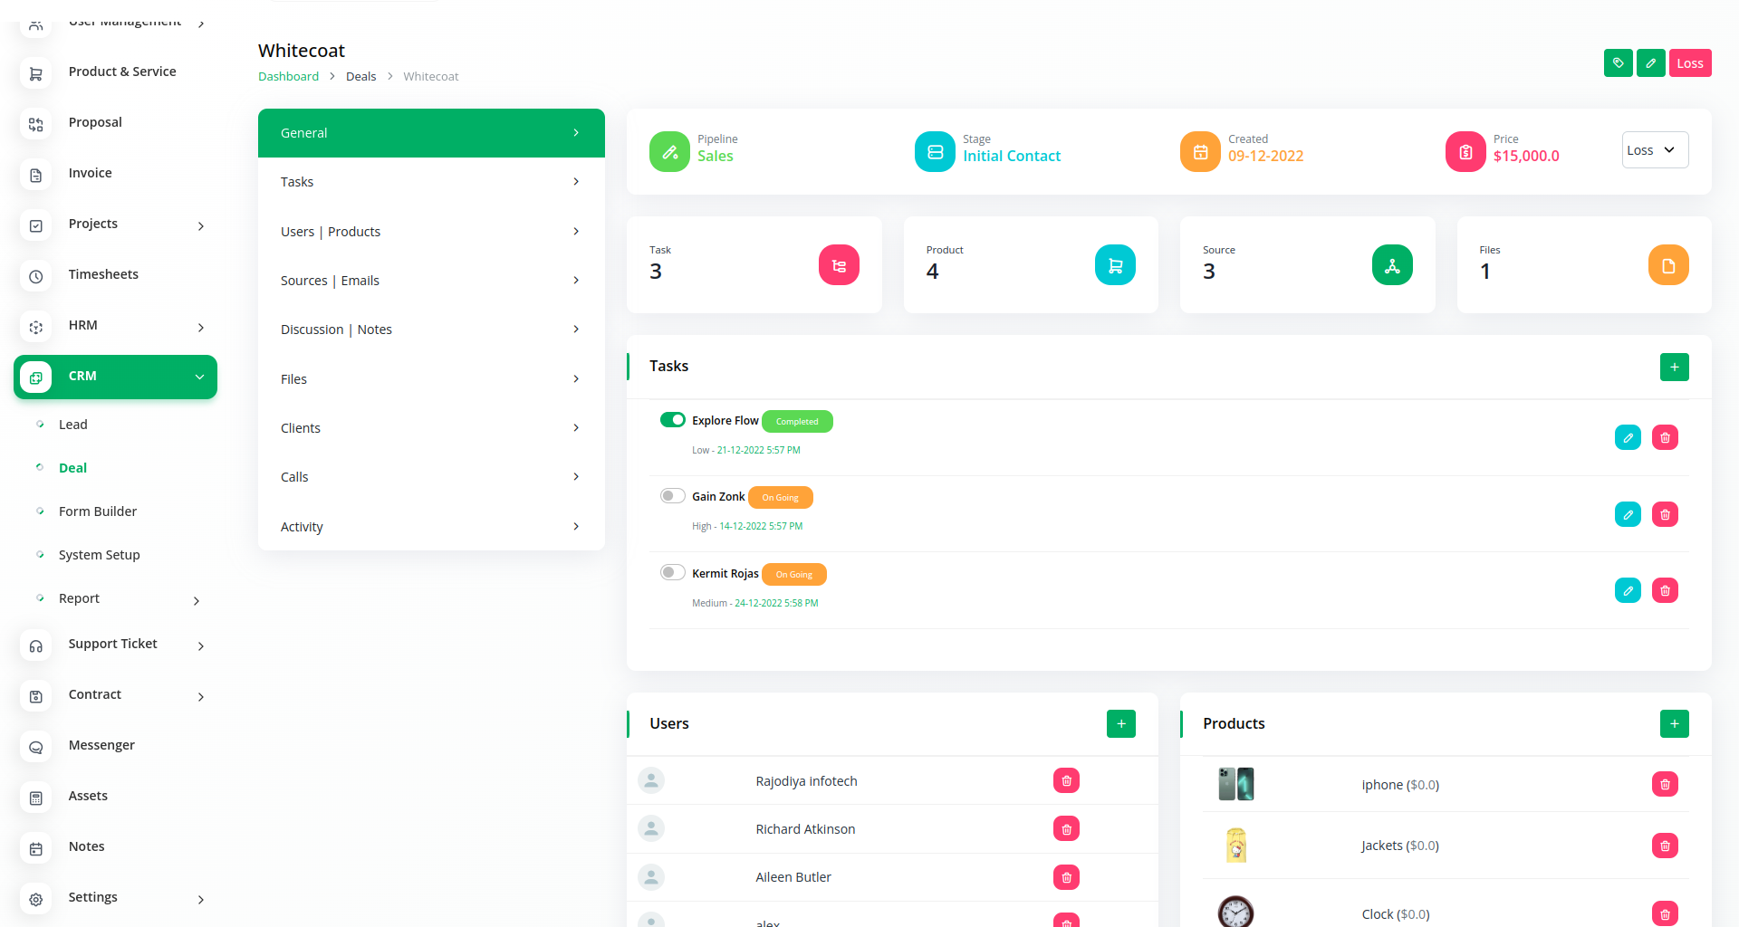
Task: Turn on the Kermit Rojas task switch
Action: [672, 573]
